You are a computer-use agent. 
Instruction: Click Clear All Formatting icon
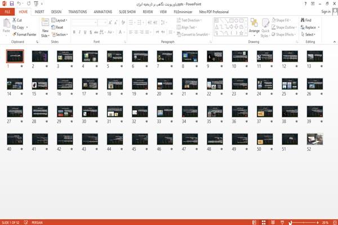pos(123,22)
